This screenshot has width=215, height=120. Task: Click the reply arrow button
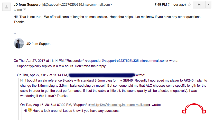click(199, 5)
